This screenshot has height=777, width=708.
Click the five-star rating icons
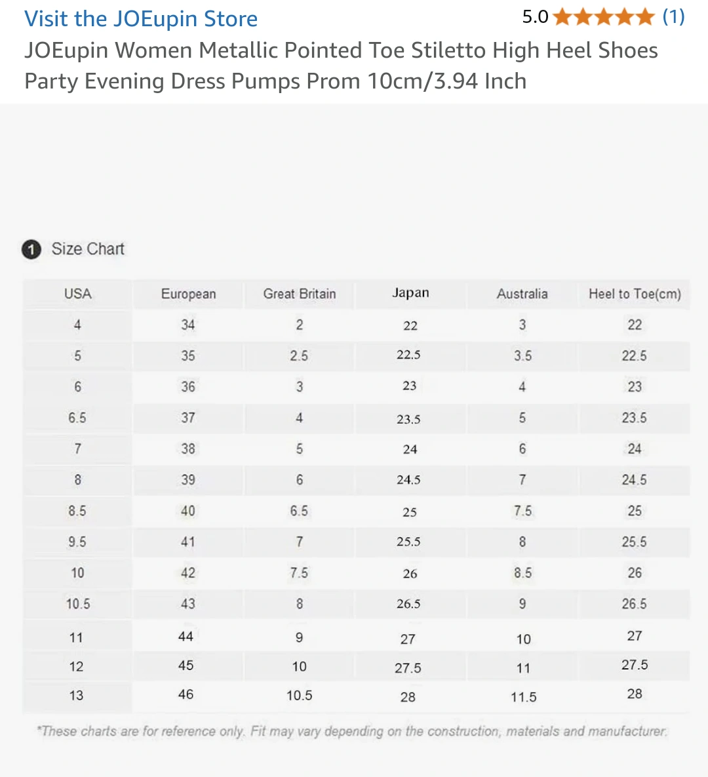tap(604, 17)
